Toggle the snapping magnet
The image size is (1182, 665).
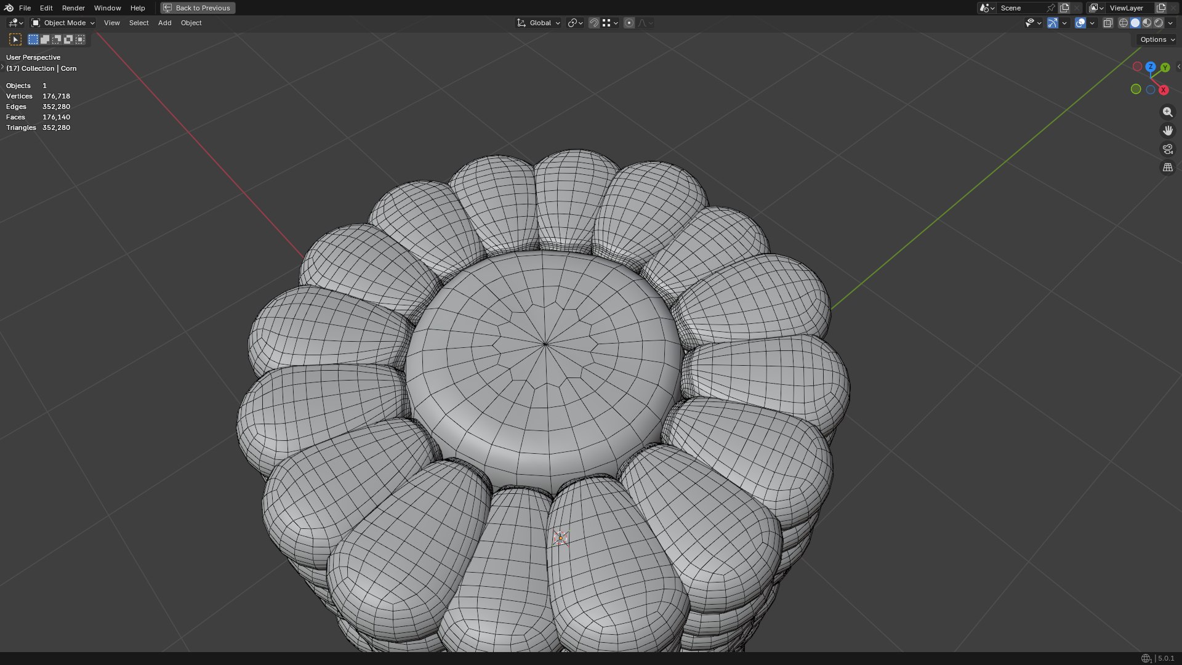tap(594, 23)
